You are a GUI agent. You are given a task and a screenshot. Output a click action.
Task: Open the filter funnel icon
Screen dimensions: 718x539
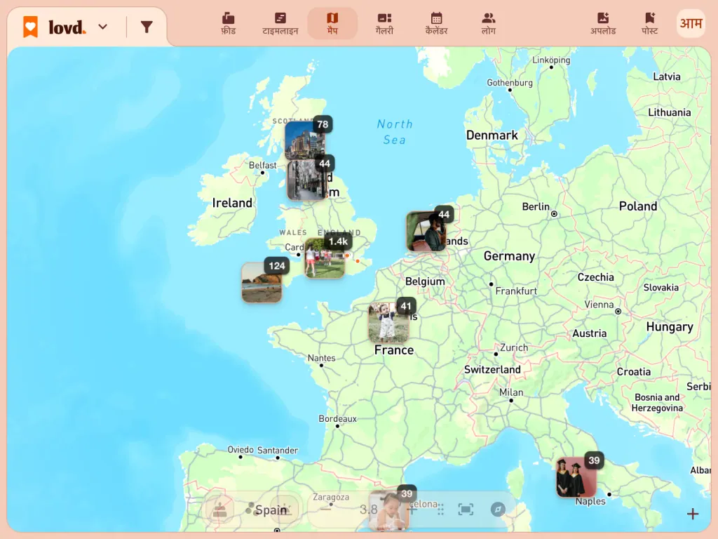click(x=147, y=27)
